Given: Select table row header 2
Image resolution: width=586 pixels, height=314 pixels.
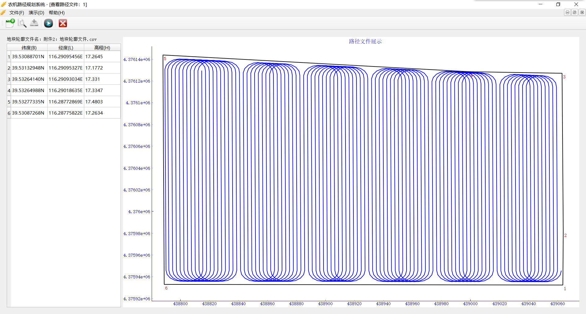Looking at the screenshot, I should (9, 68).
